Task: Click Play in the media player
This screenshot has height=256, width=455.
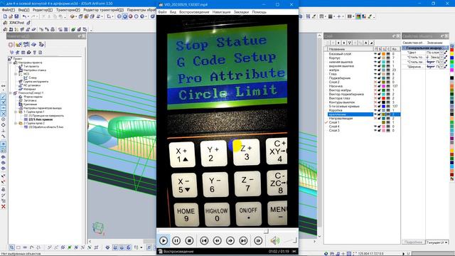Action: point(164,240)
